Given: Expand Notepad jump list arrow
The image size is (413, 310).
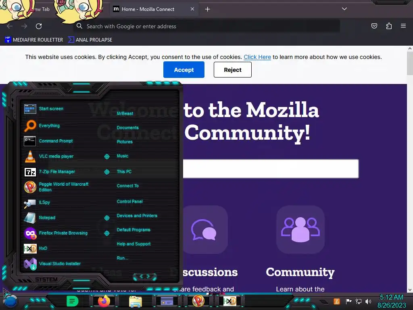Looking at the screenshot, I should 106,218.
